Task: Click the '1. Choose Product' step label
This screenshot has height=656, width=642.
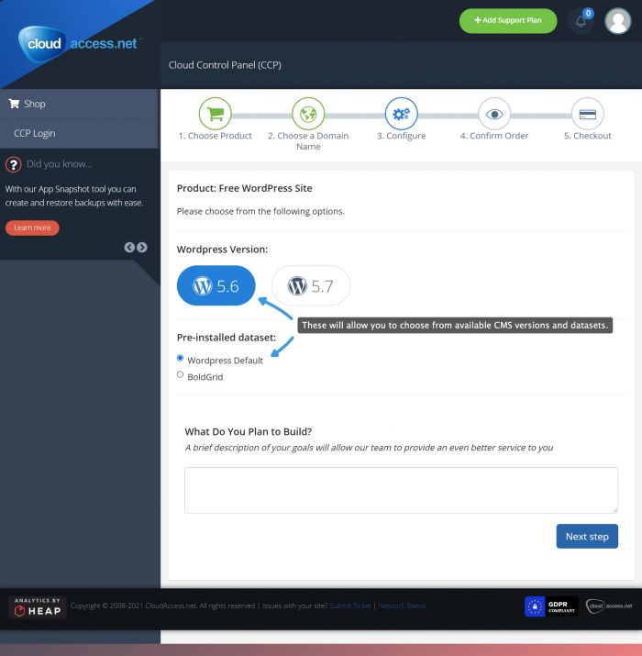Action: coord(215,136)
